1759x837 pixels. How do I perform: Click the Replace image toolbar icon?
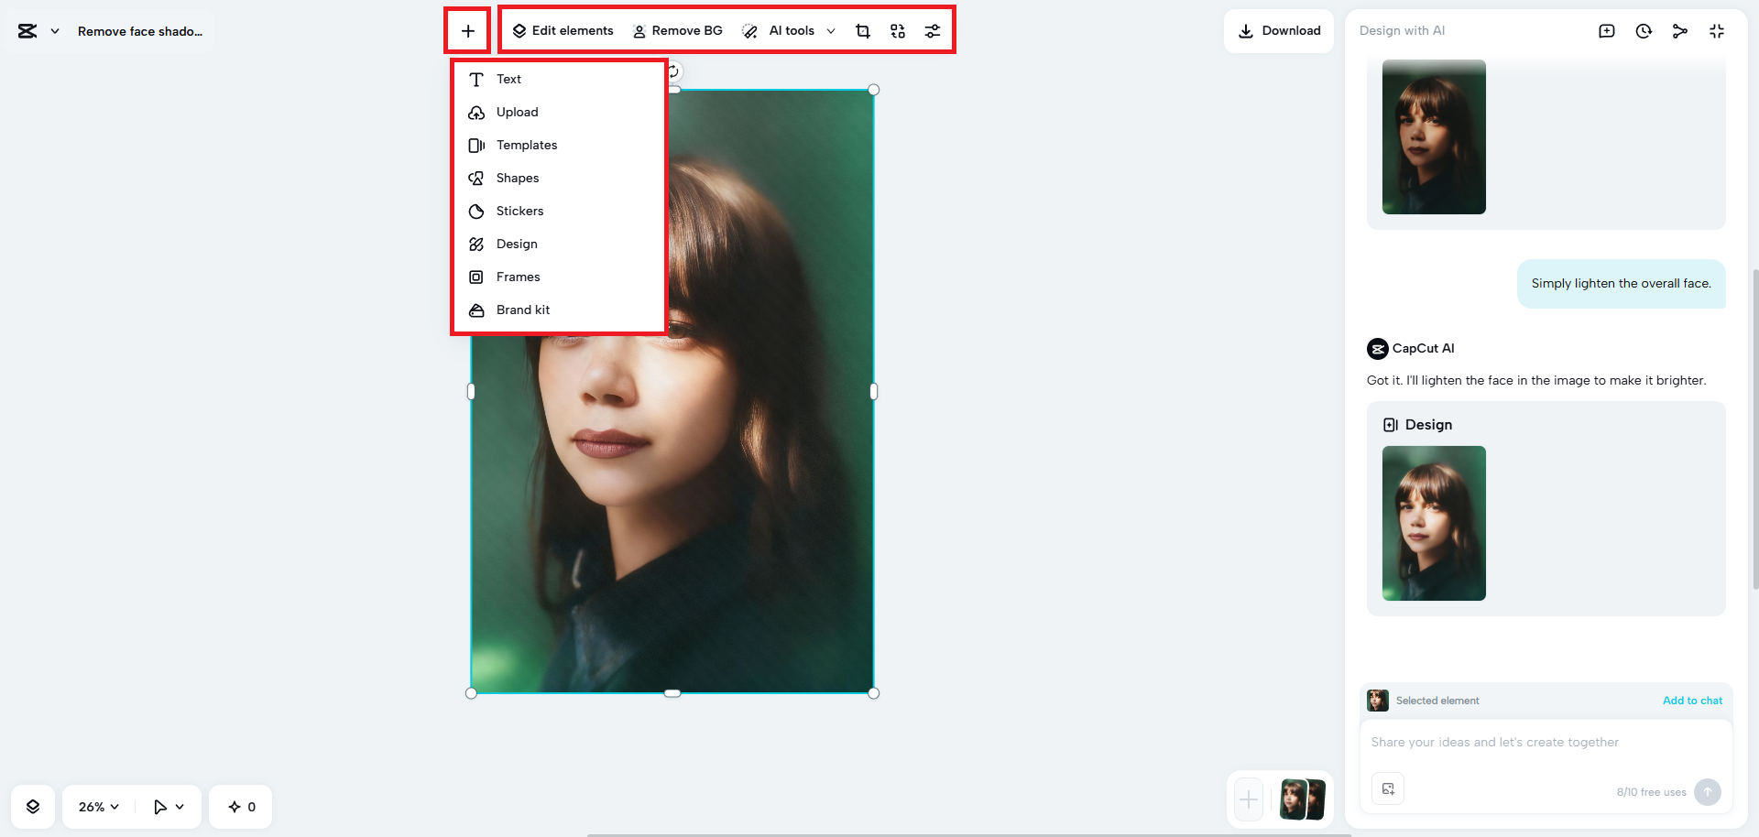pyautogui.click(x=897, y=30)
